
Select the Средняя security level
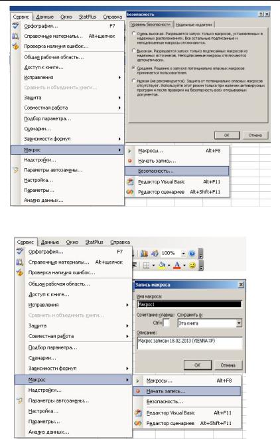pyautogui.click(x=134, y=68)
